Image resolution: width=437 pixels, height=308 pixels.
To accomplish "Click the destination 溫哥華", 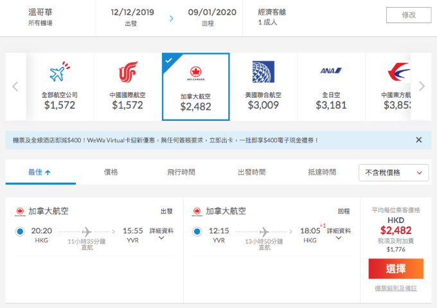I will click(x=40, y=12).
